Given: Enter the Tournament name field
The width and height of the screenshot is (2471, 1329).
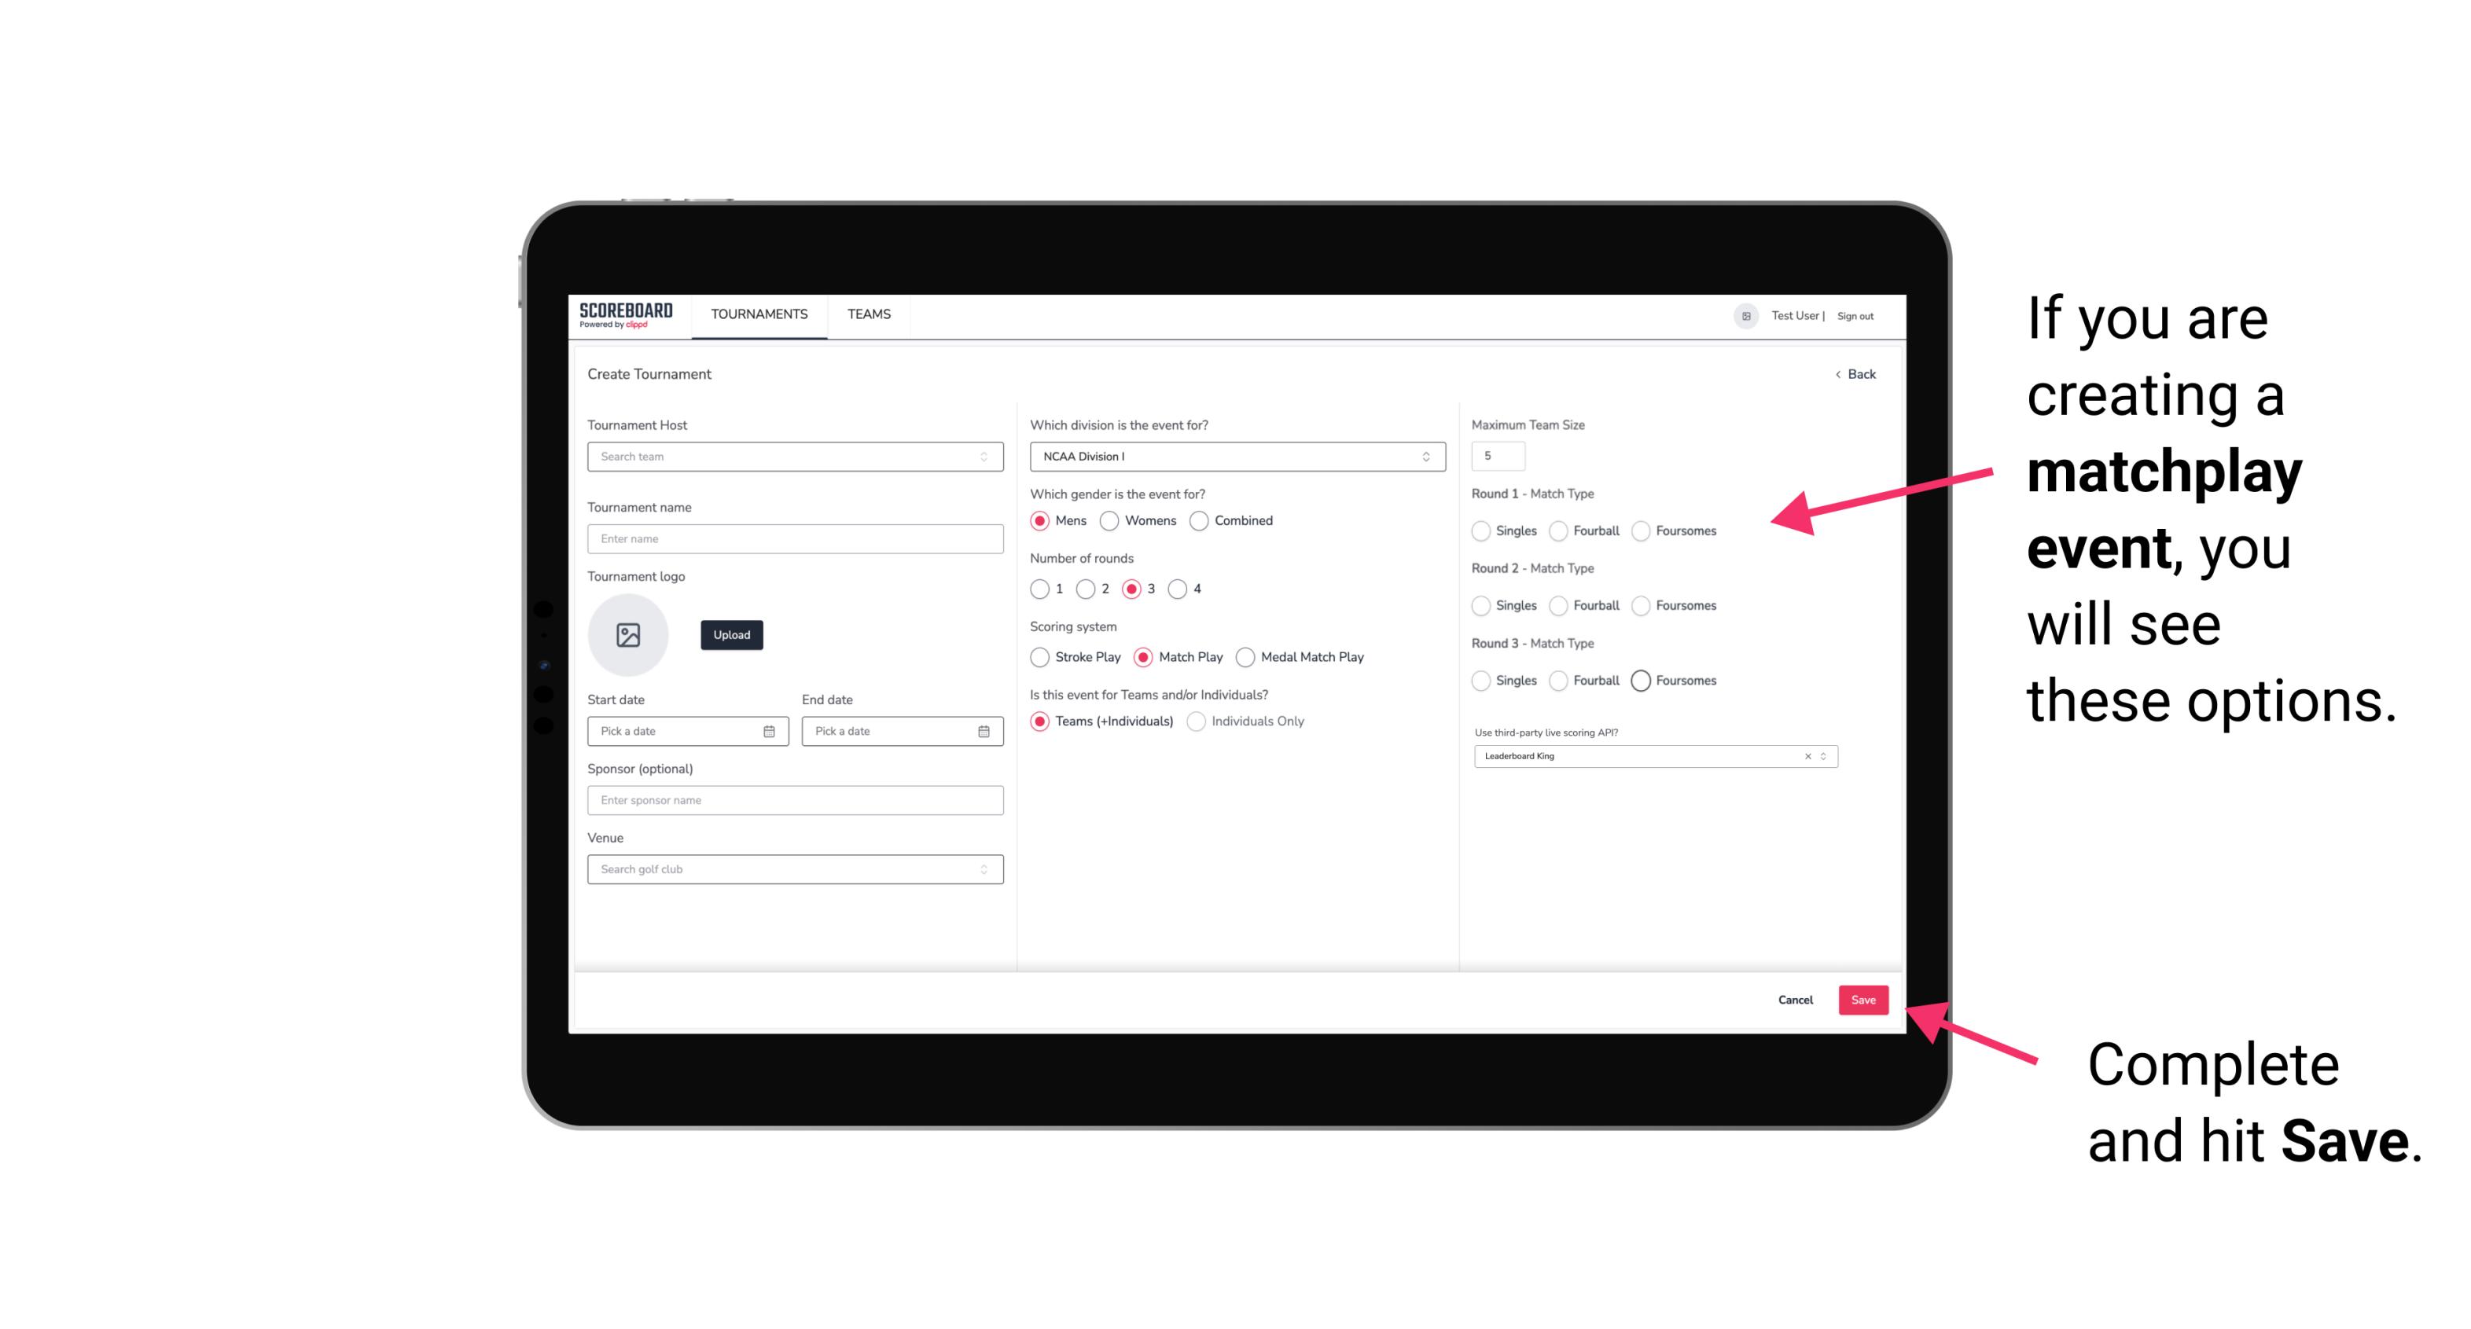Looking at the screenshot, I should pos(790,538).
